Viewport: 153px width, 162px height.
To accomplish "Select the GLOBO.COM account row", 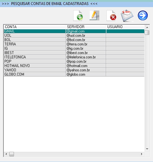I will [x=74, y=74].
